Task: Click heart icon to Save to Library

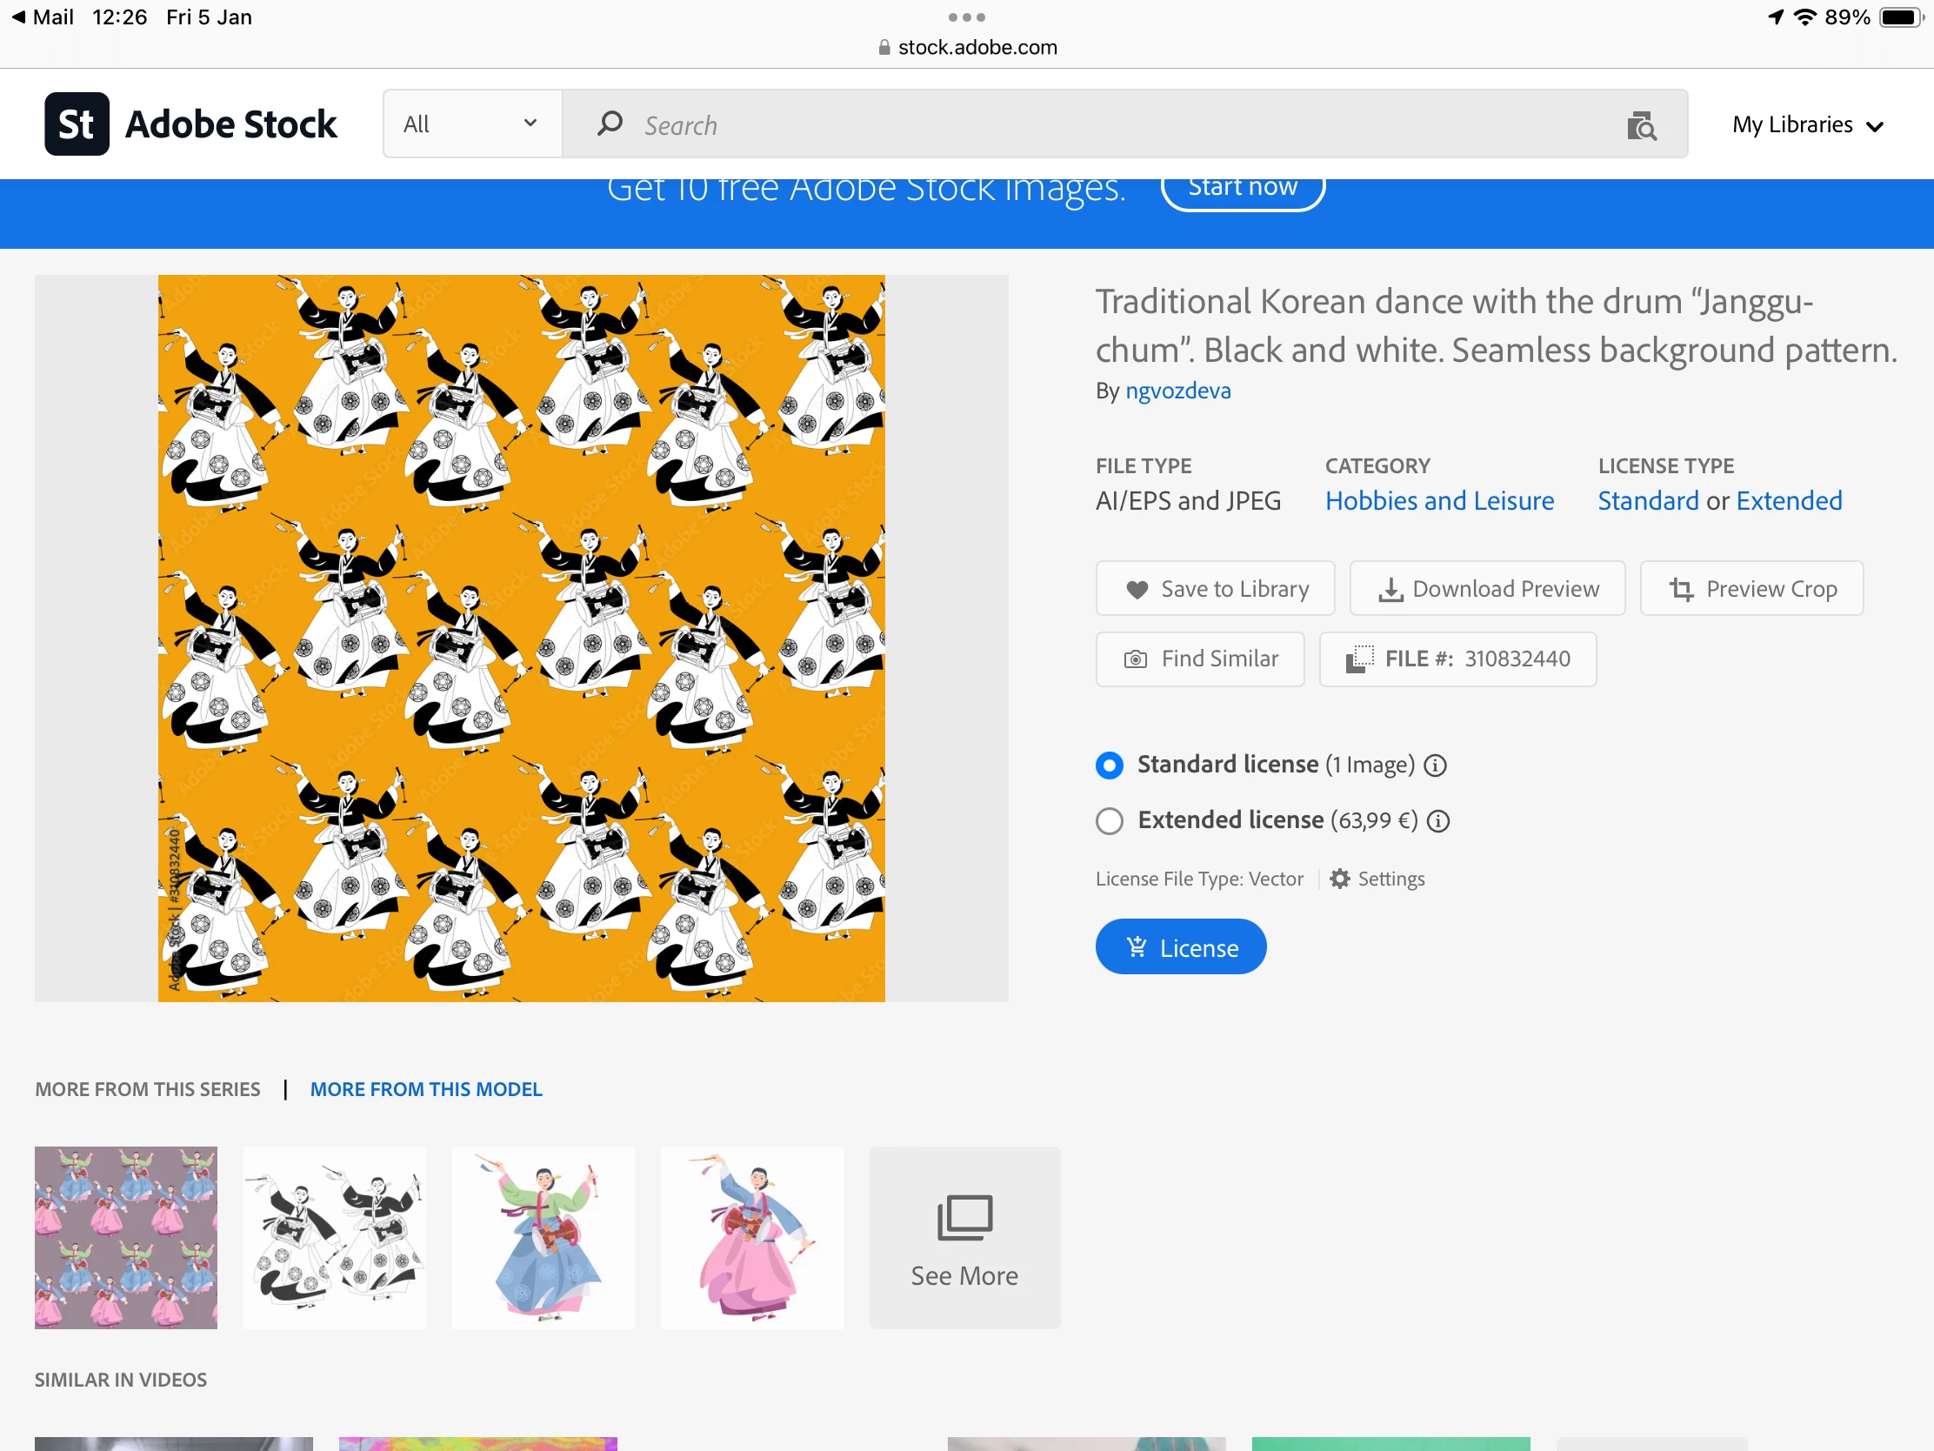Action: (1137, 590)
